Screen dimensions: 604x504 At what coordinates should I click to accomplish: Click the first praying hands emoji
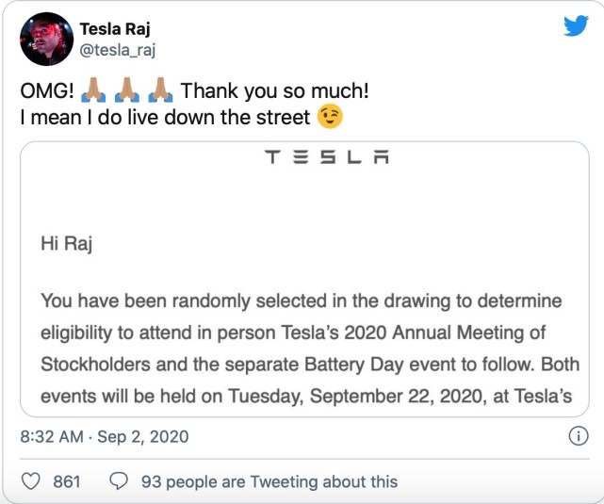(93, 92)
